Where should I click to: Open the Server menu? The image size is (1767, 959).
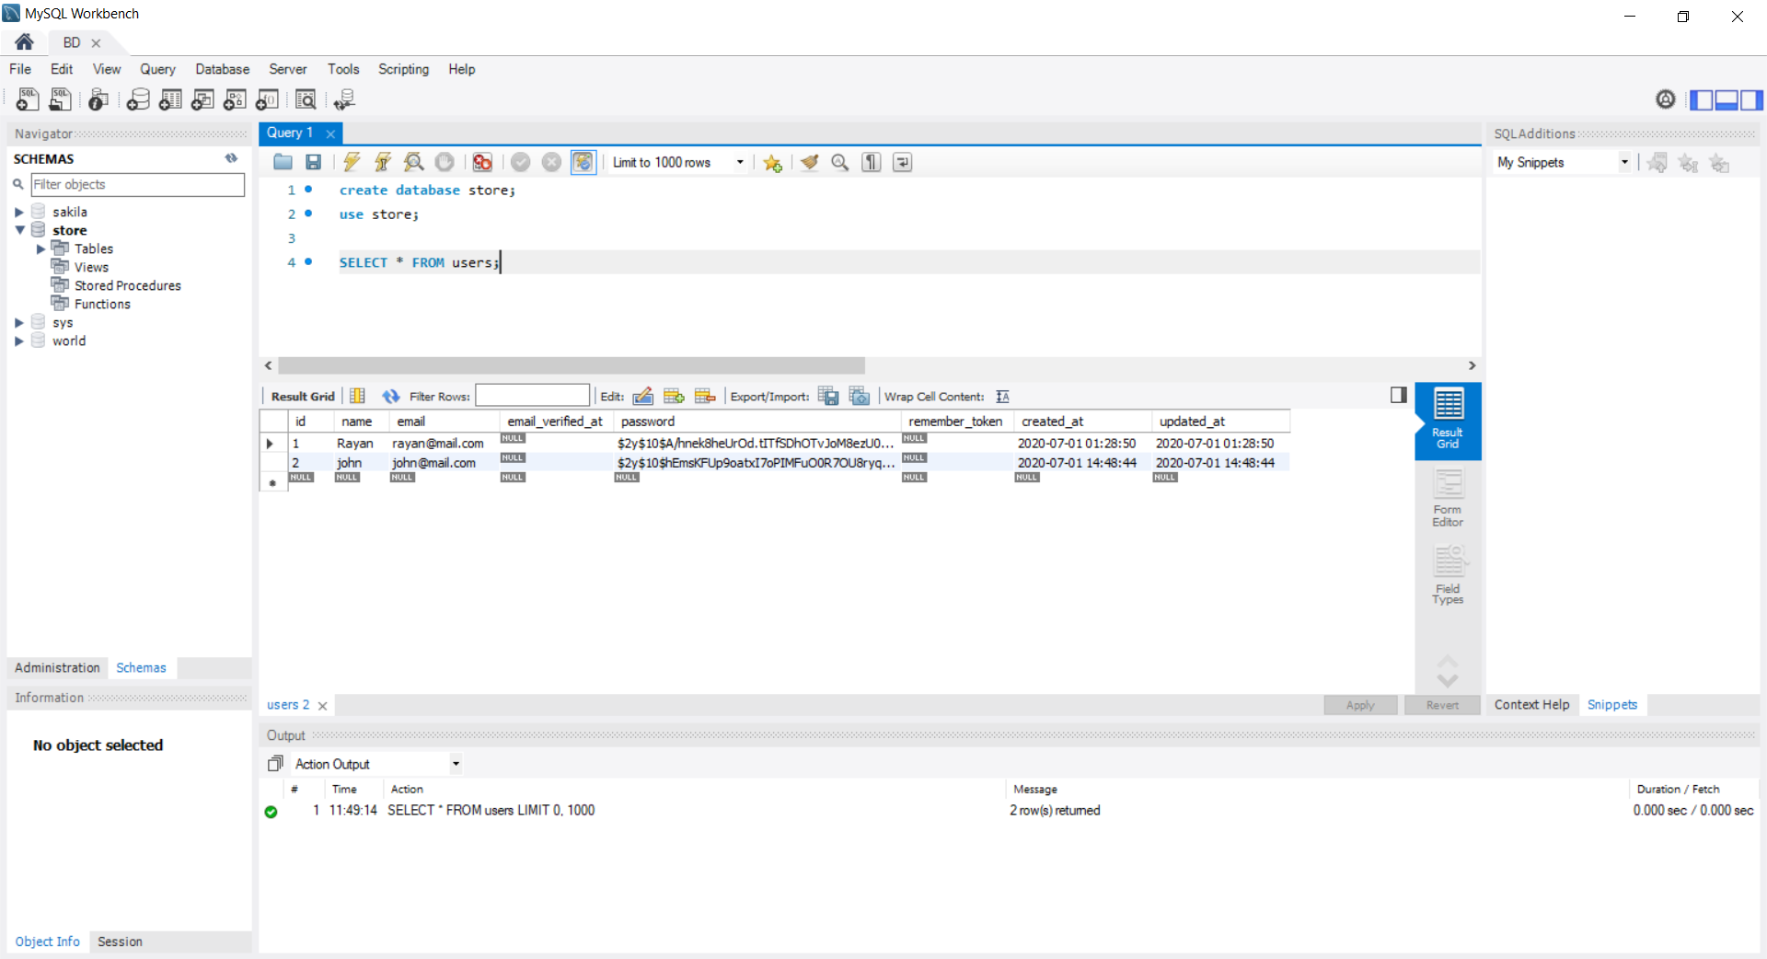coord(288,69)
